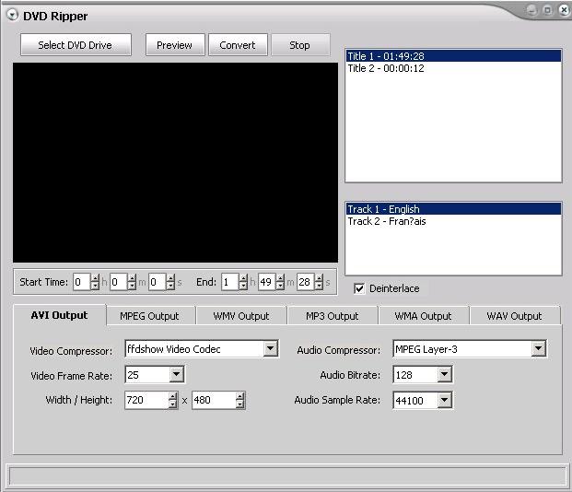The height and width of the screenshot is (492, 572).
Task: Switch to the MPEG Output tab
Action: point(149,316)
